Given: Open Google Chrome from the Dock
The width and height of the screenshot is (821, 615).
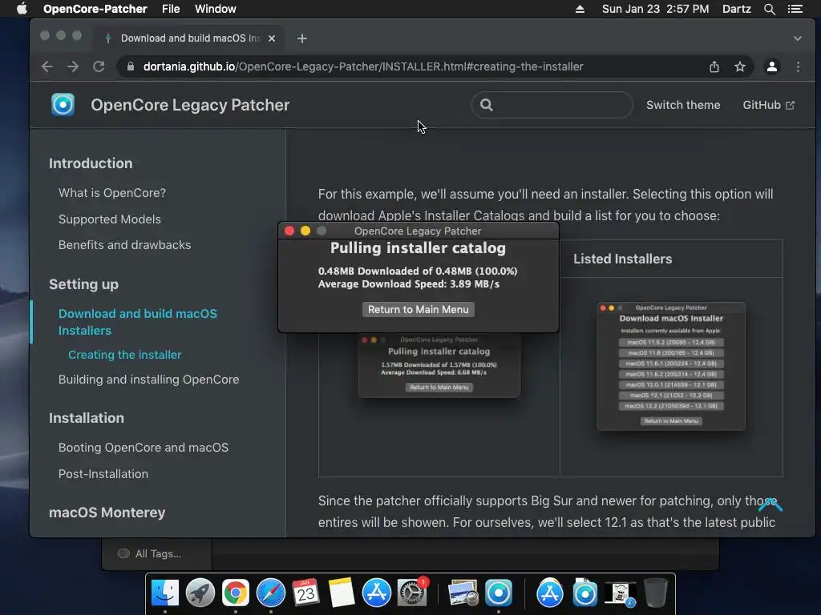Looking at the screenshot, I should click(236, 593).
